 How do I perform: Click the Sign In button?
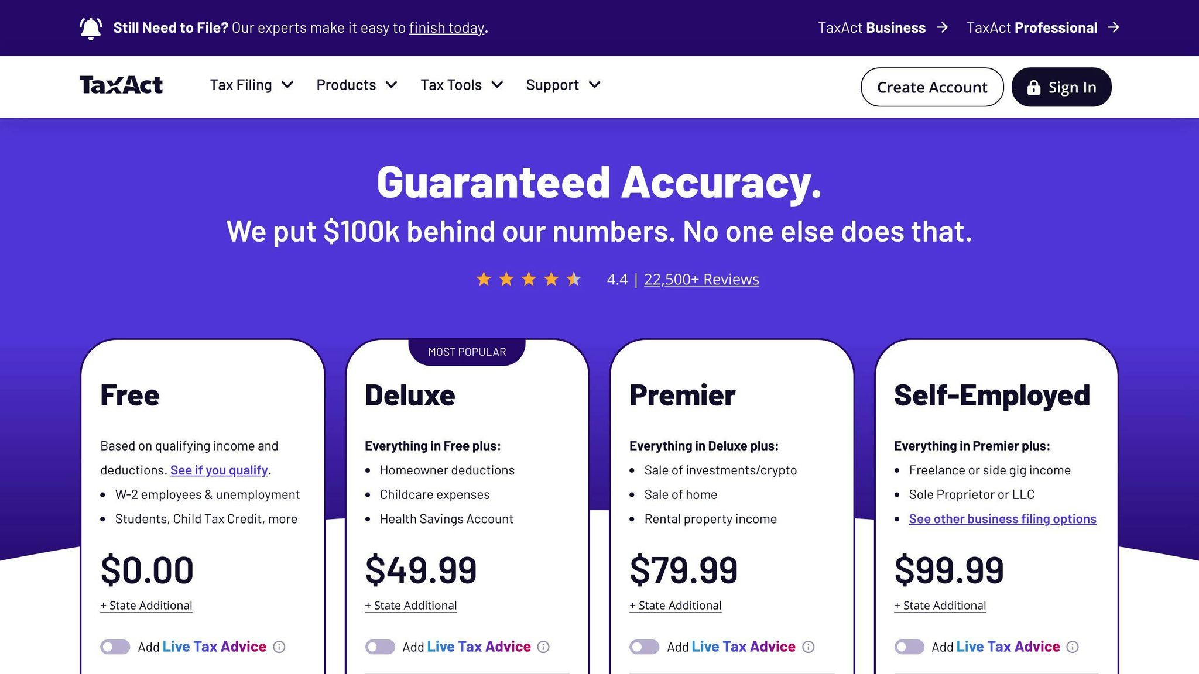tap(1061, 87)
